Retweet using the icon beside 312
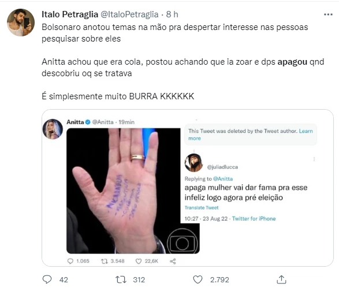The image size is (339, 295). tap(121, 279)
